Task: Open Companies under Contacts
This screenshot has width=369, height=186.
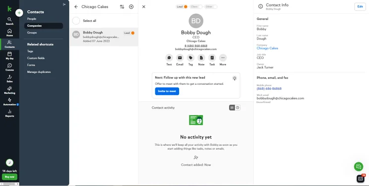Action: pyautogui.click(x=44, y=26)
